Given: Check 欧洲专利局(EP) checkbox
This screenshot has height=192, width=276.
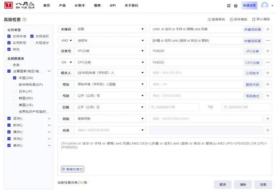Looking at the screenshot, I should click(15, 84).
